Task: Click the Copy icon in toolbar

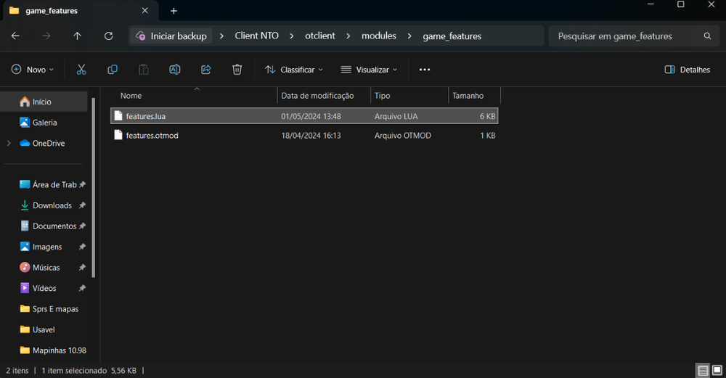Action: tap(113, 70)
